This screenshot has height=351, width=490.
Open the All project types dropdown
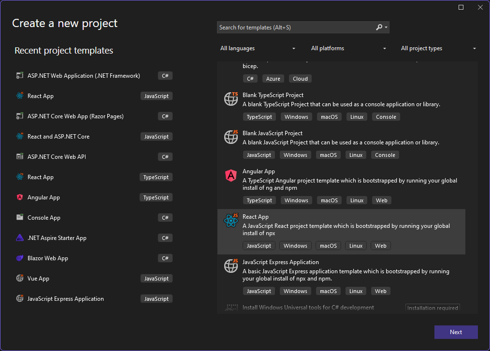click(438, 48)
